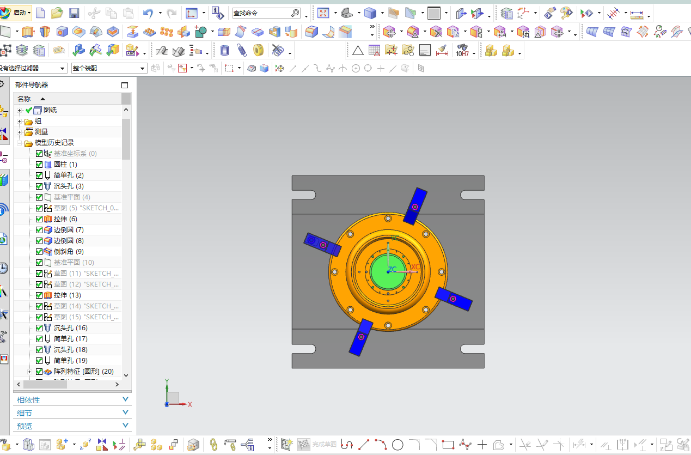Click the object information icon beside the search box
Image resolution: width=691 pixels, height=455 pixels.
click(x=217, y=13)
